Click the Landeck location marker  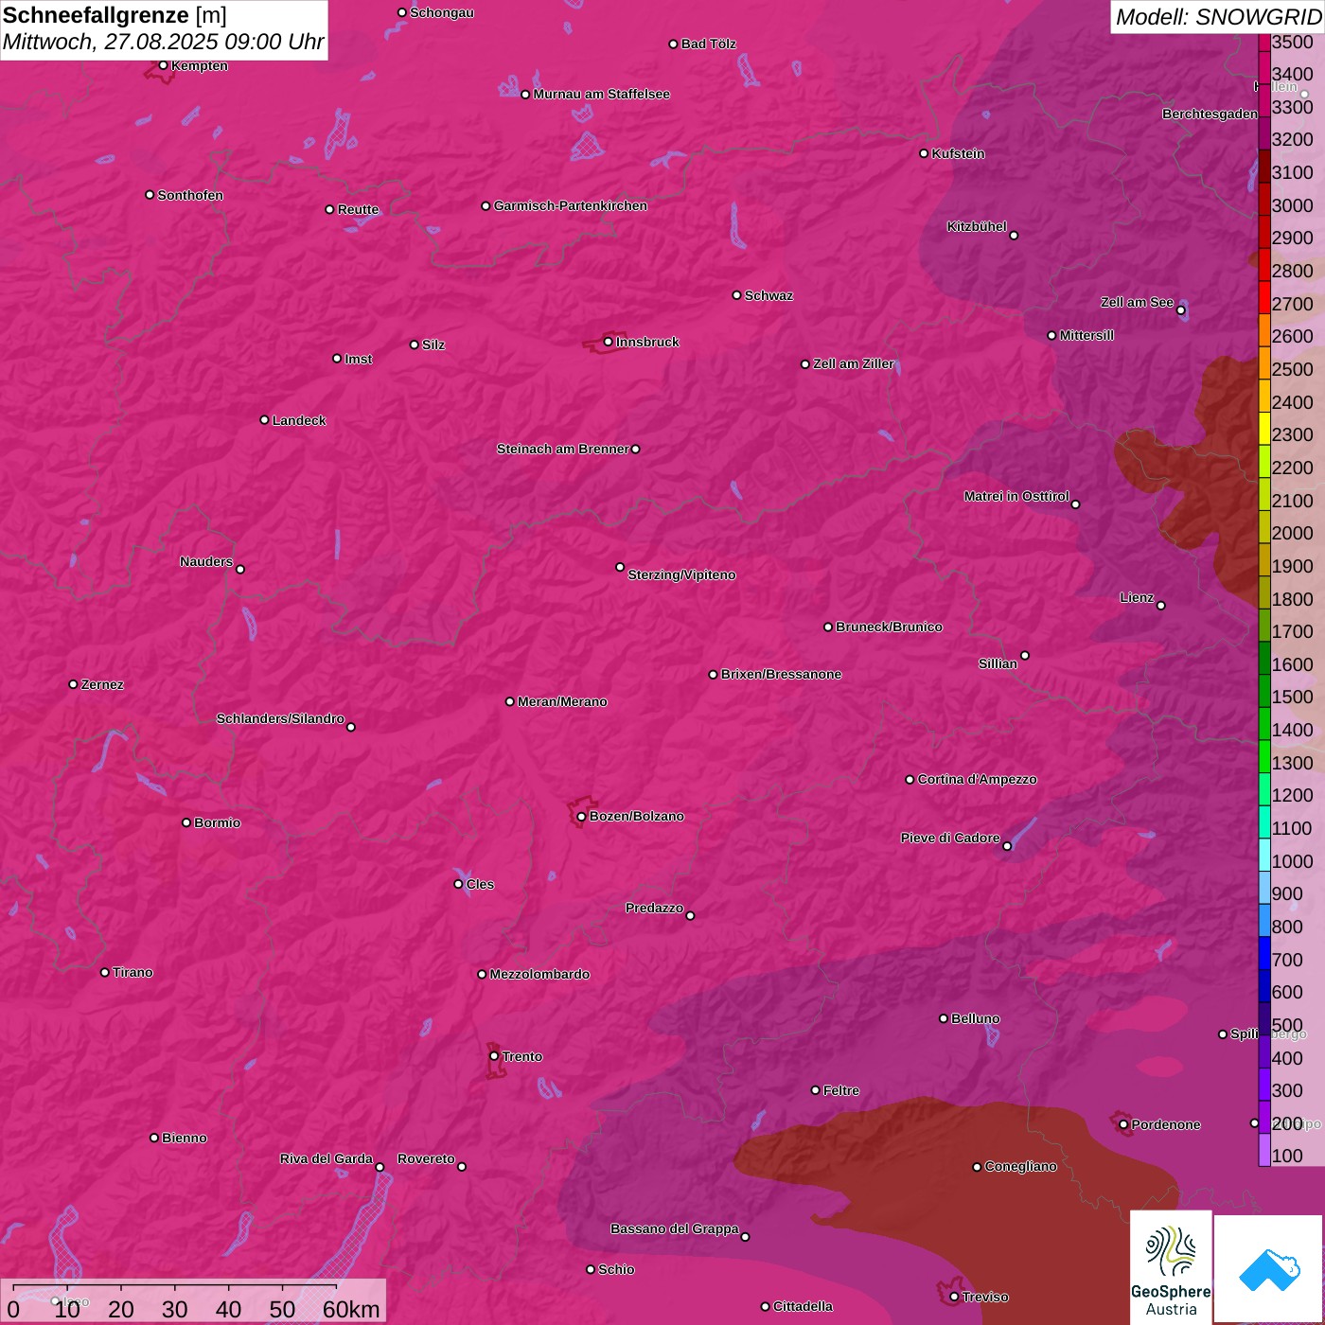264,420
